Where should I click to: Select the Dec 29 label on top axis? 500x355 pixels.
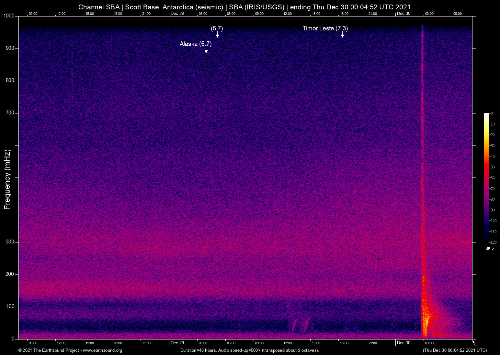pyautogui.click(x=177, y=14)
